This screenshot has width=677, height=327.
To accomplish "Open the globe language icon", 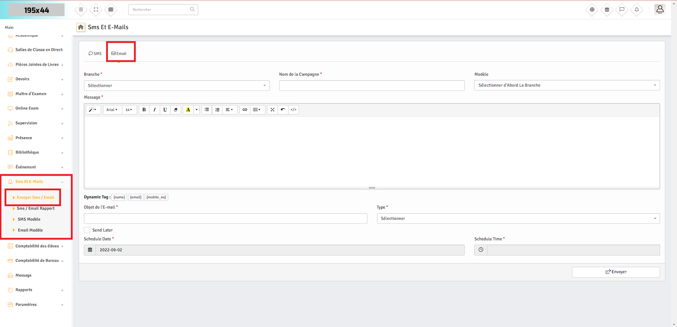I will point(592,10).
